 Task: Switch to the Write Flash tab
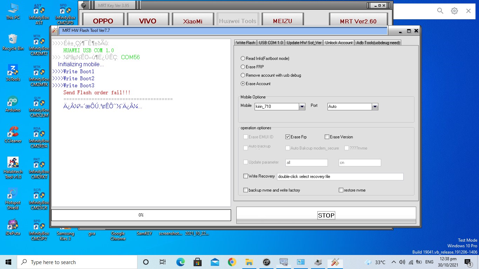[x=245, y=43]
